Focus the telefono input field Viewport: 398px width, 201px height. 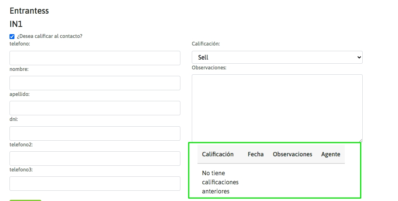click(95, 58)
